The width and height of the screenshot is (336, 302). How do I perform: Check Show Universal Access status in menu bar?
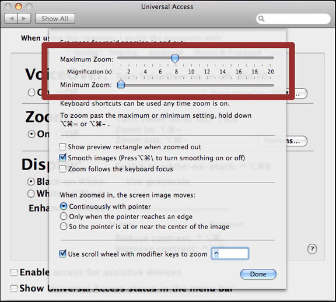click(14, 288)
